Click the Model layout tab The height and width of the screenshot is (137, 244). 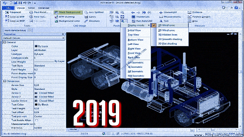(73, 129)
